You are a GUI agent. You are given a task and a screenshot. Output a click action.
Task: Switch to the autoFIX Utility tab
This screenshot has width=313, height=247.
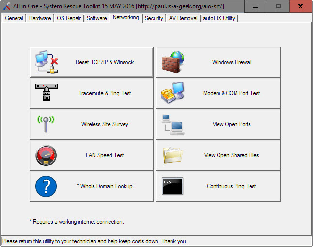(x=219, y=18)
